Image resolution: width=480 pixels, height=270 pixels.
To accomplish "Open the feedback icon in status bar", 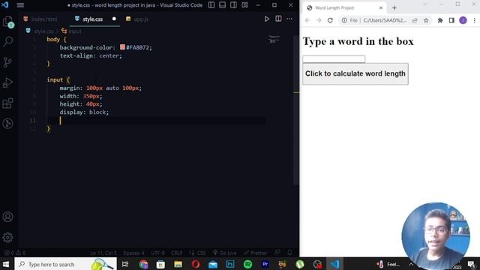I will tap(277, 253).
